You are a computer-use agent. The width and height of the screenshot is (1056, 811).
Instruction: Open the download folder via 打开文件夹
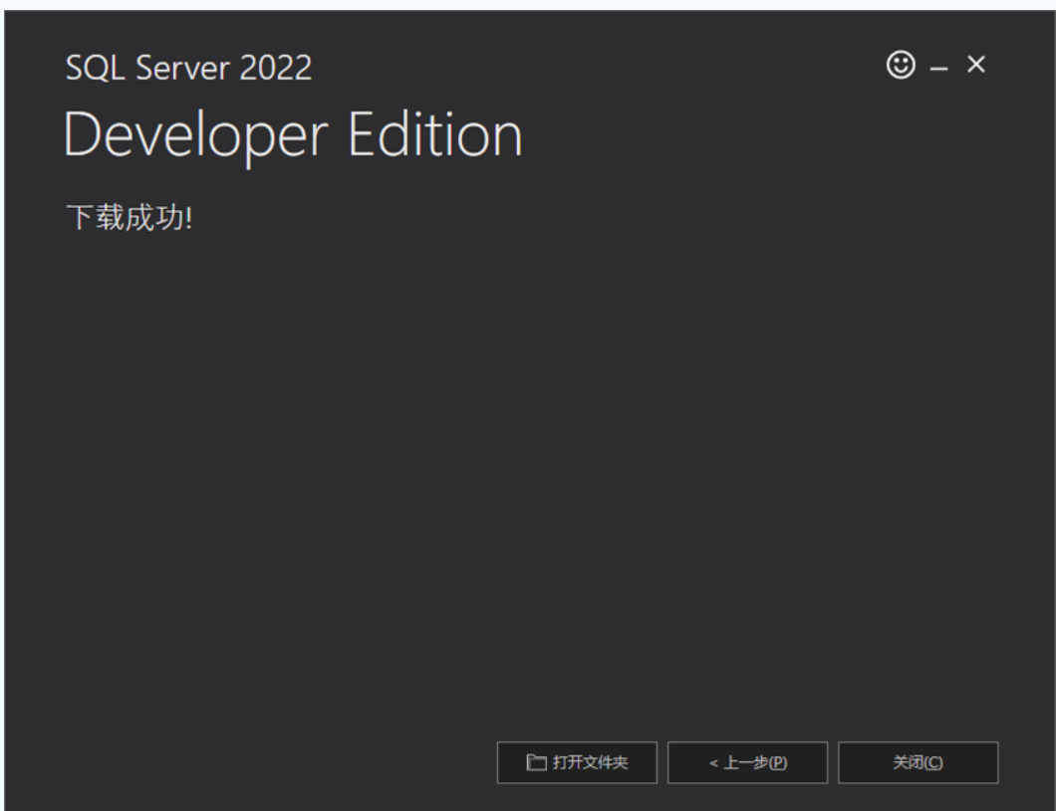(x=577, y=762)
